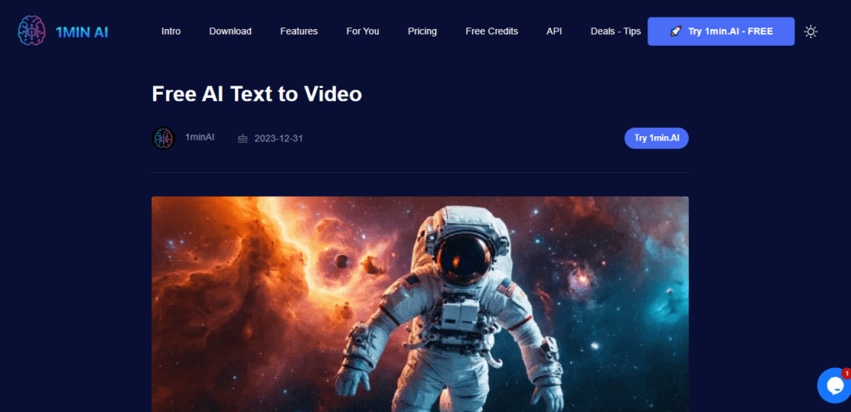Click the 1minAI author name
The image size is (851, 412).
[199, 137]
